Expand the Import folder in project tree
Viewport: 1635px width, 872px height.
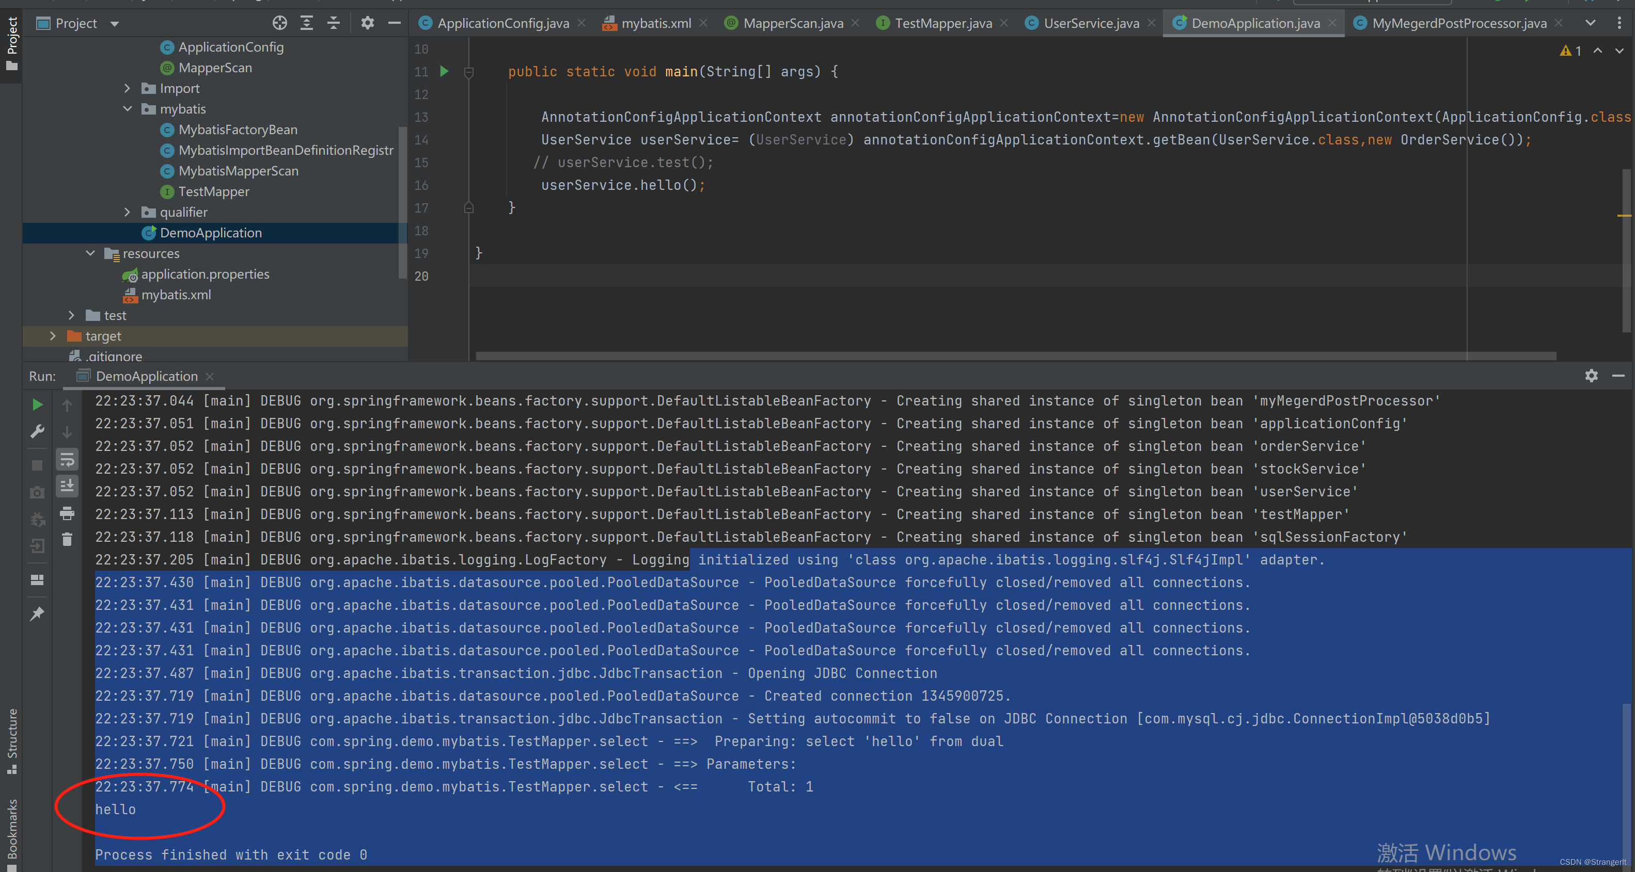pos(127,88)
